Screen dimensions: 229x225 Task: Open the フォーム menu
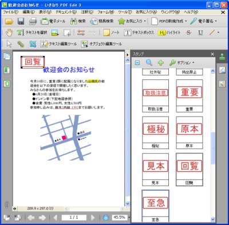pyautogui.click(x=106, y=12)
